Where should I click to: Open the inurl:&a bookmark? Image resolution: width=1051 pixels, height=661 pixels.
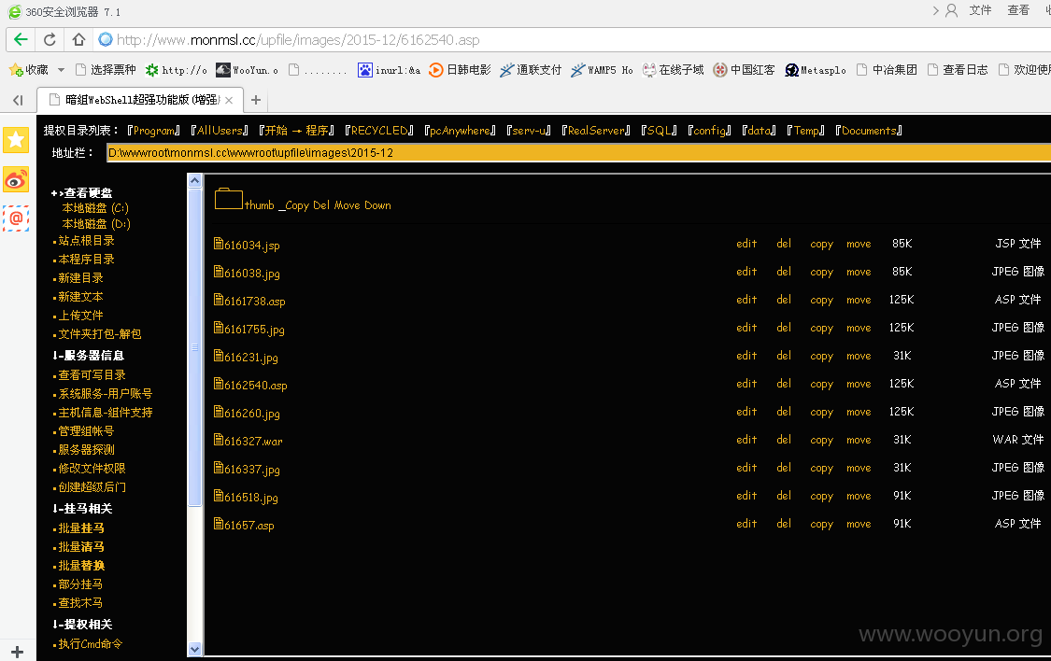click(x=390, y=70)
